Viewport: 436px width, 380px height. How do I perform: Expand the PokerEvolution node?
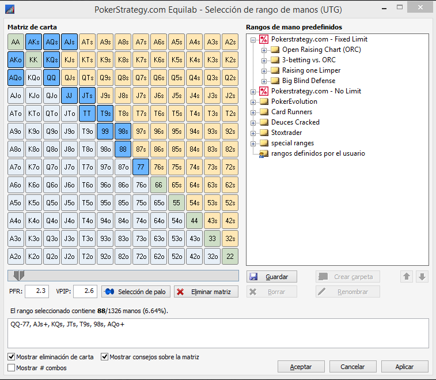(x=253, y=102)
